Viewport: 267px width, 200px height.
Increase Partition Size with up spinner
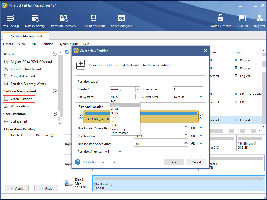point(186,135)
